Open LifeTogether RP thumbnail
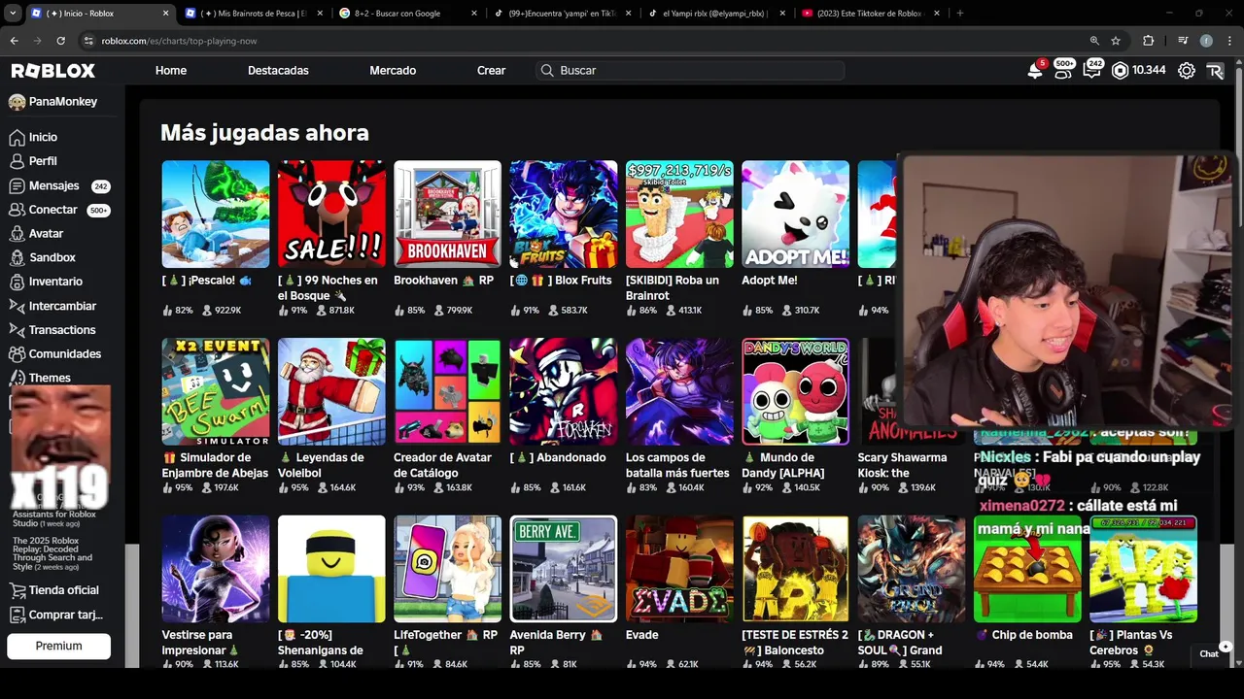This screenshot has width=1244, height=699. coord(447,569)
